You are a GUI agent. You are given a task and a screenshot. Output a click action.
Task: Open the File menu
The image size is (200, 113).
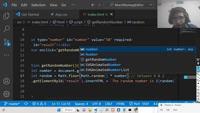[x=14, y=5]
